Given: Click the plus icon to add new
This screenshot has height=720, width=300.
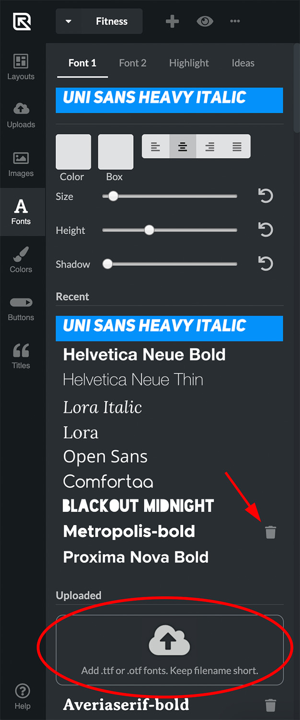Looking at the screenshot, I should (x=172, y=22).
